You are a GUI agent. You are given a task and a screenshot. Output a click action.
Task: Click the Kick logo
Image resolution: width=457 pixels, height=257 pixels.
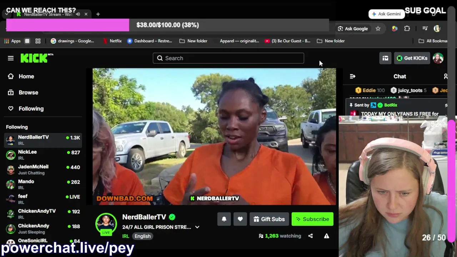37,58
